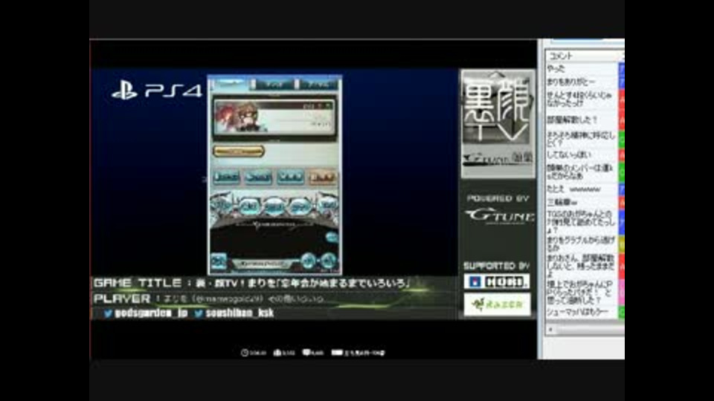Click the G-TUNE sponsor logo
The height and width of the screenshot is (401, 714).
(x=500, y=216)
